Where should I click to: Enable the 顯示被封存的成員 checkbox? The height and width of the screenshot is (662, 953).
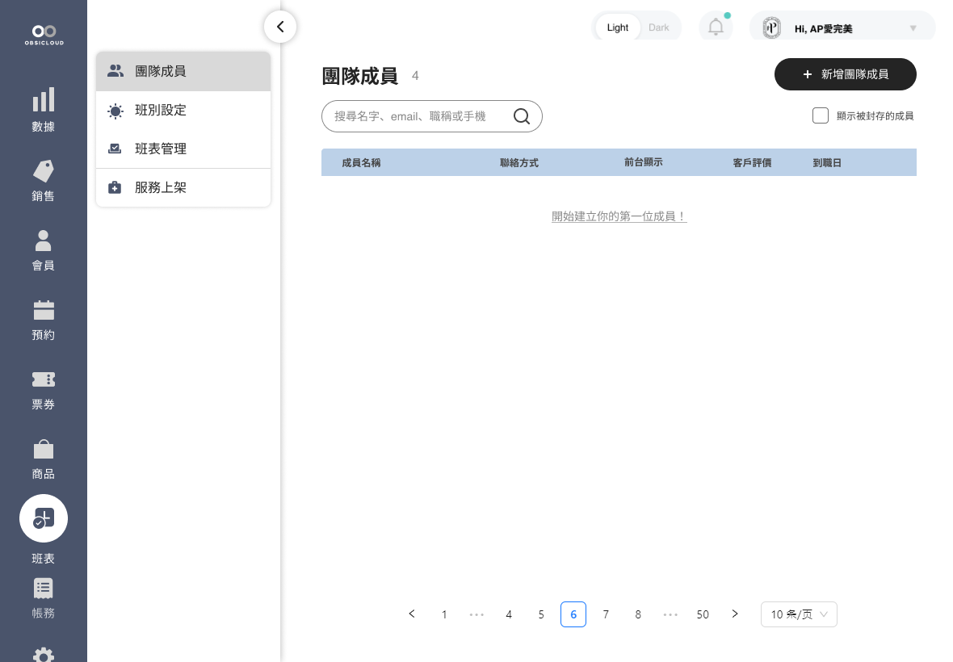tap(821, 115)
